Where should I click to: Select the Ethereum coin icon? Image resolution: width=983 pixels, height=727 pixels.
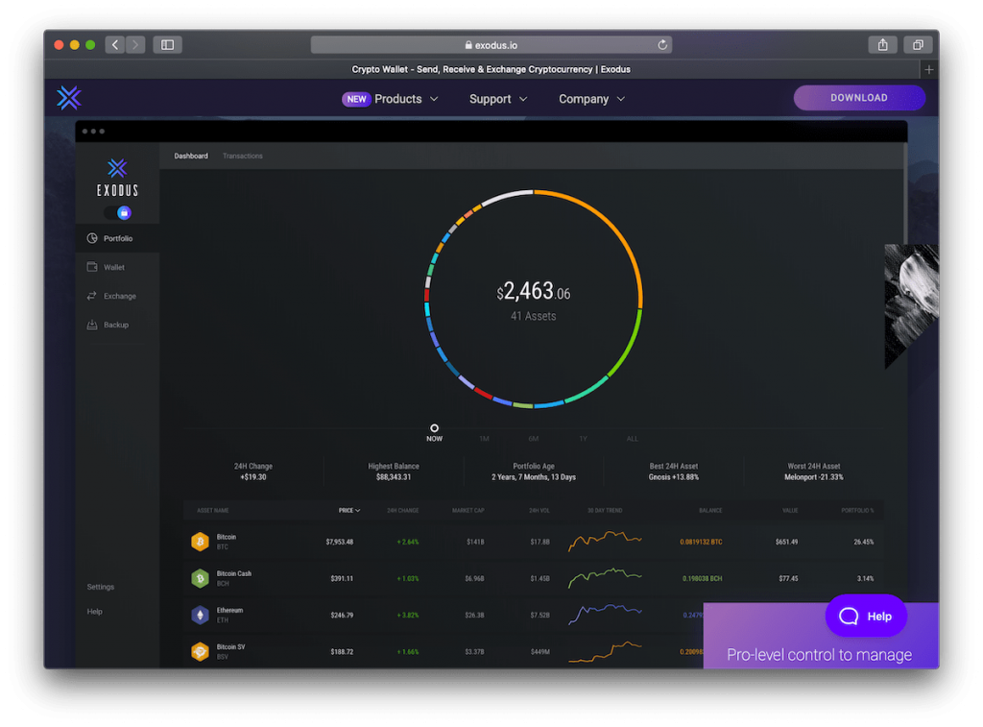tap(200, 615)
